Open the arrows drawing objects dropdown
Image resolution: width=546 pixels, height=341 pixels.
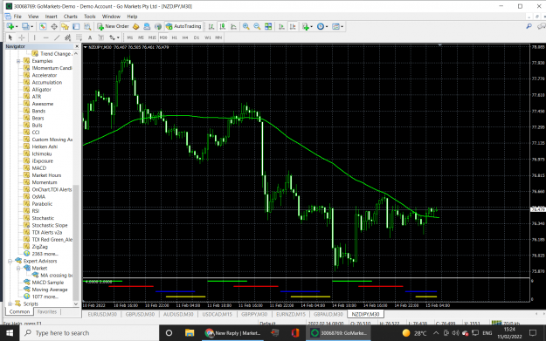pyautogui.click(x=118, y=38)
